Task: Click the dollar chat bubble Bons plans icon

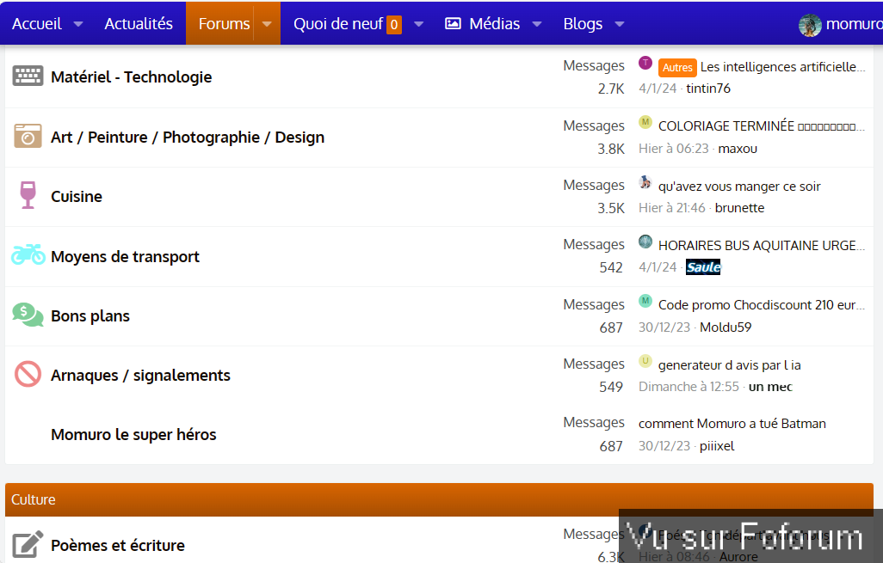Action: [28, 315]
